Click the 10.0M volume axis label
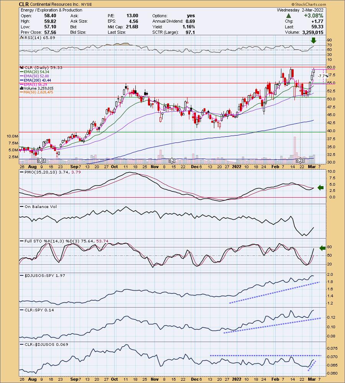 tap(12, 136)
